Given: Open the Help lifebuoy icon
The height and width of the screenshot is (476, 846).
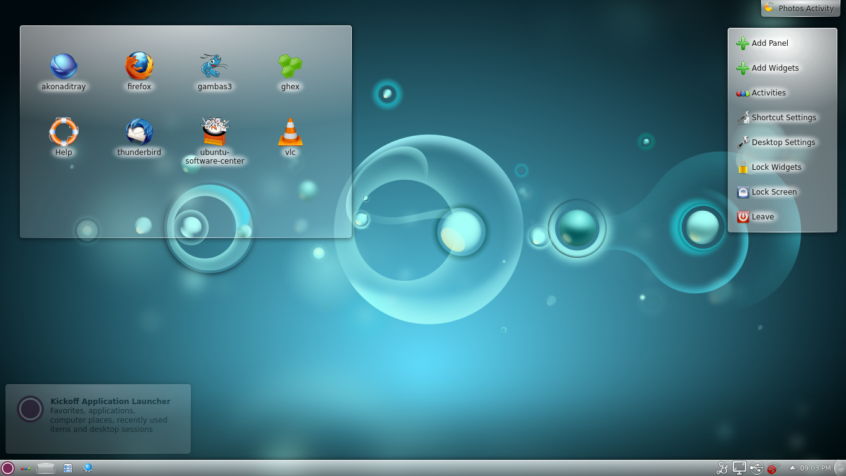Looking at the screenshot, I should coord(64,131).
